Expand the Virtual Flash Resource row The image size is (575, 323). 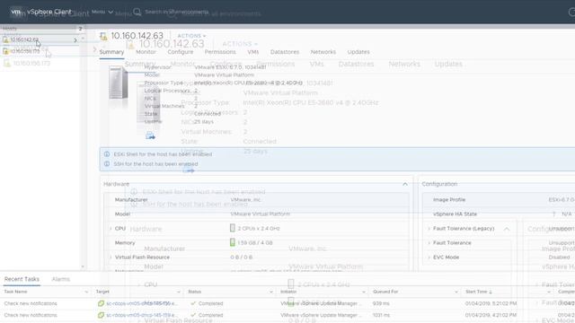(111, 258)
